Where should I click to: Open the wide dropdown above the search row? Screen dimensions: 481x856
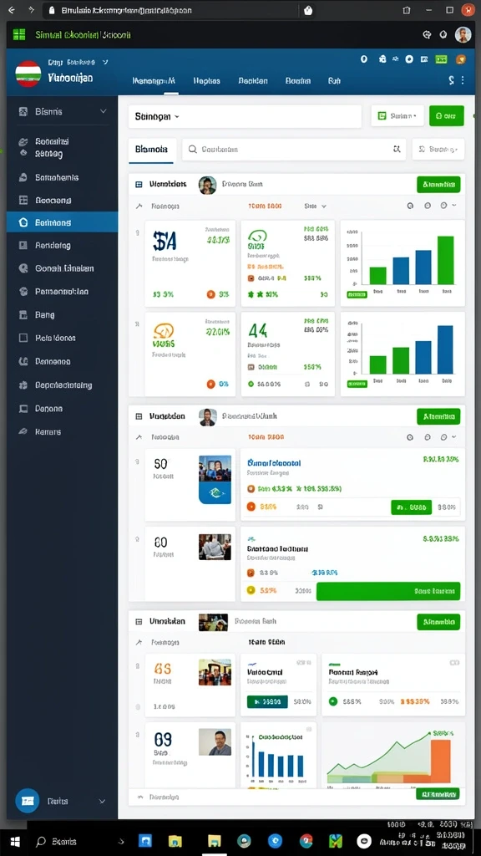point(245,116)
